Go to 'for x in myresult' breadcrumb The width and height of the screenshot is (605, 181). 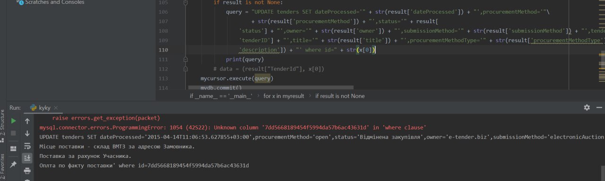pos(284,96)
